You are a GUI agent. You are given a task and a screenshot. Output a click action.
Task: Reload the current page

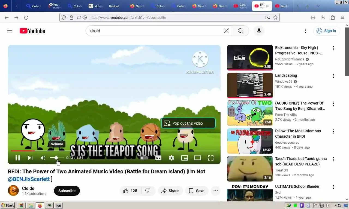[26, 17]
